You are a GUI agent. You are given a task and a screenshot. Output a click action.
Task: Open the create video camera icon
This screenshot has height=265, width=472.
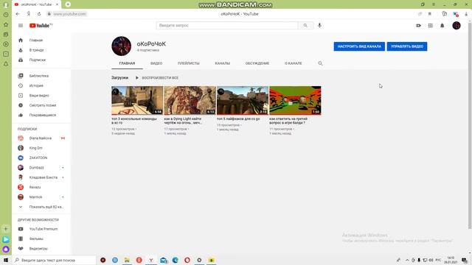418,26
